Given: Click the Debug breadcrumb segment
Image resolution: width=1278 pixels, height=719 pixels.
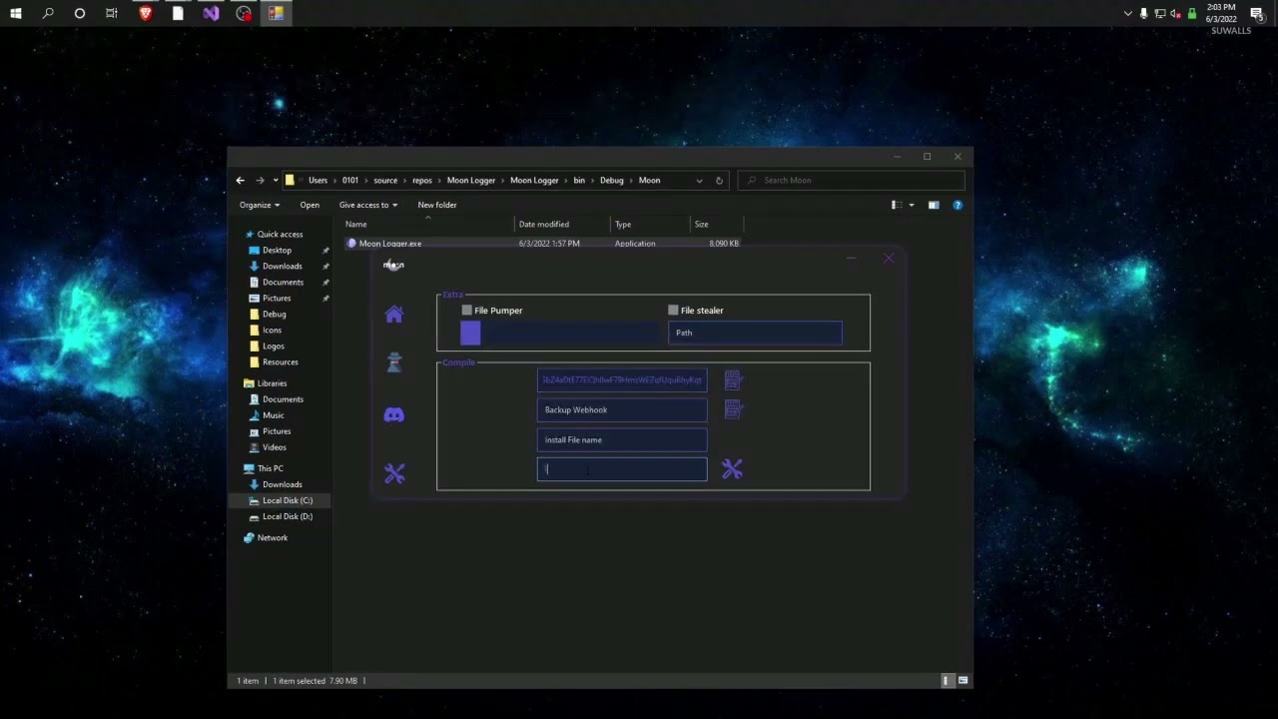Looking at the screenshot, I should pyautogui.click(x=612, y=181).
